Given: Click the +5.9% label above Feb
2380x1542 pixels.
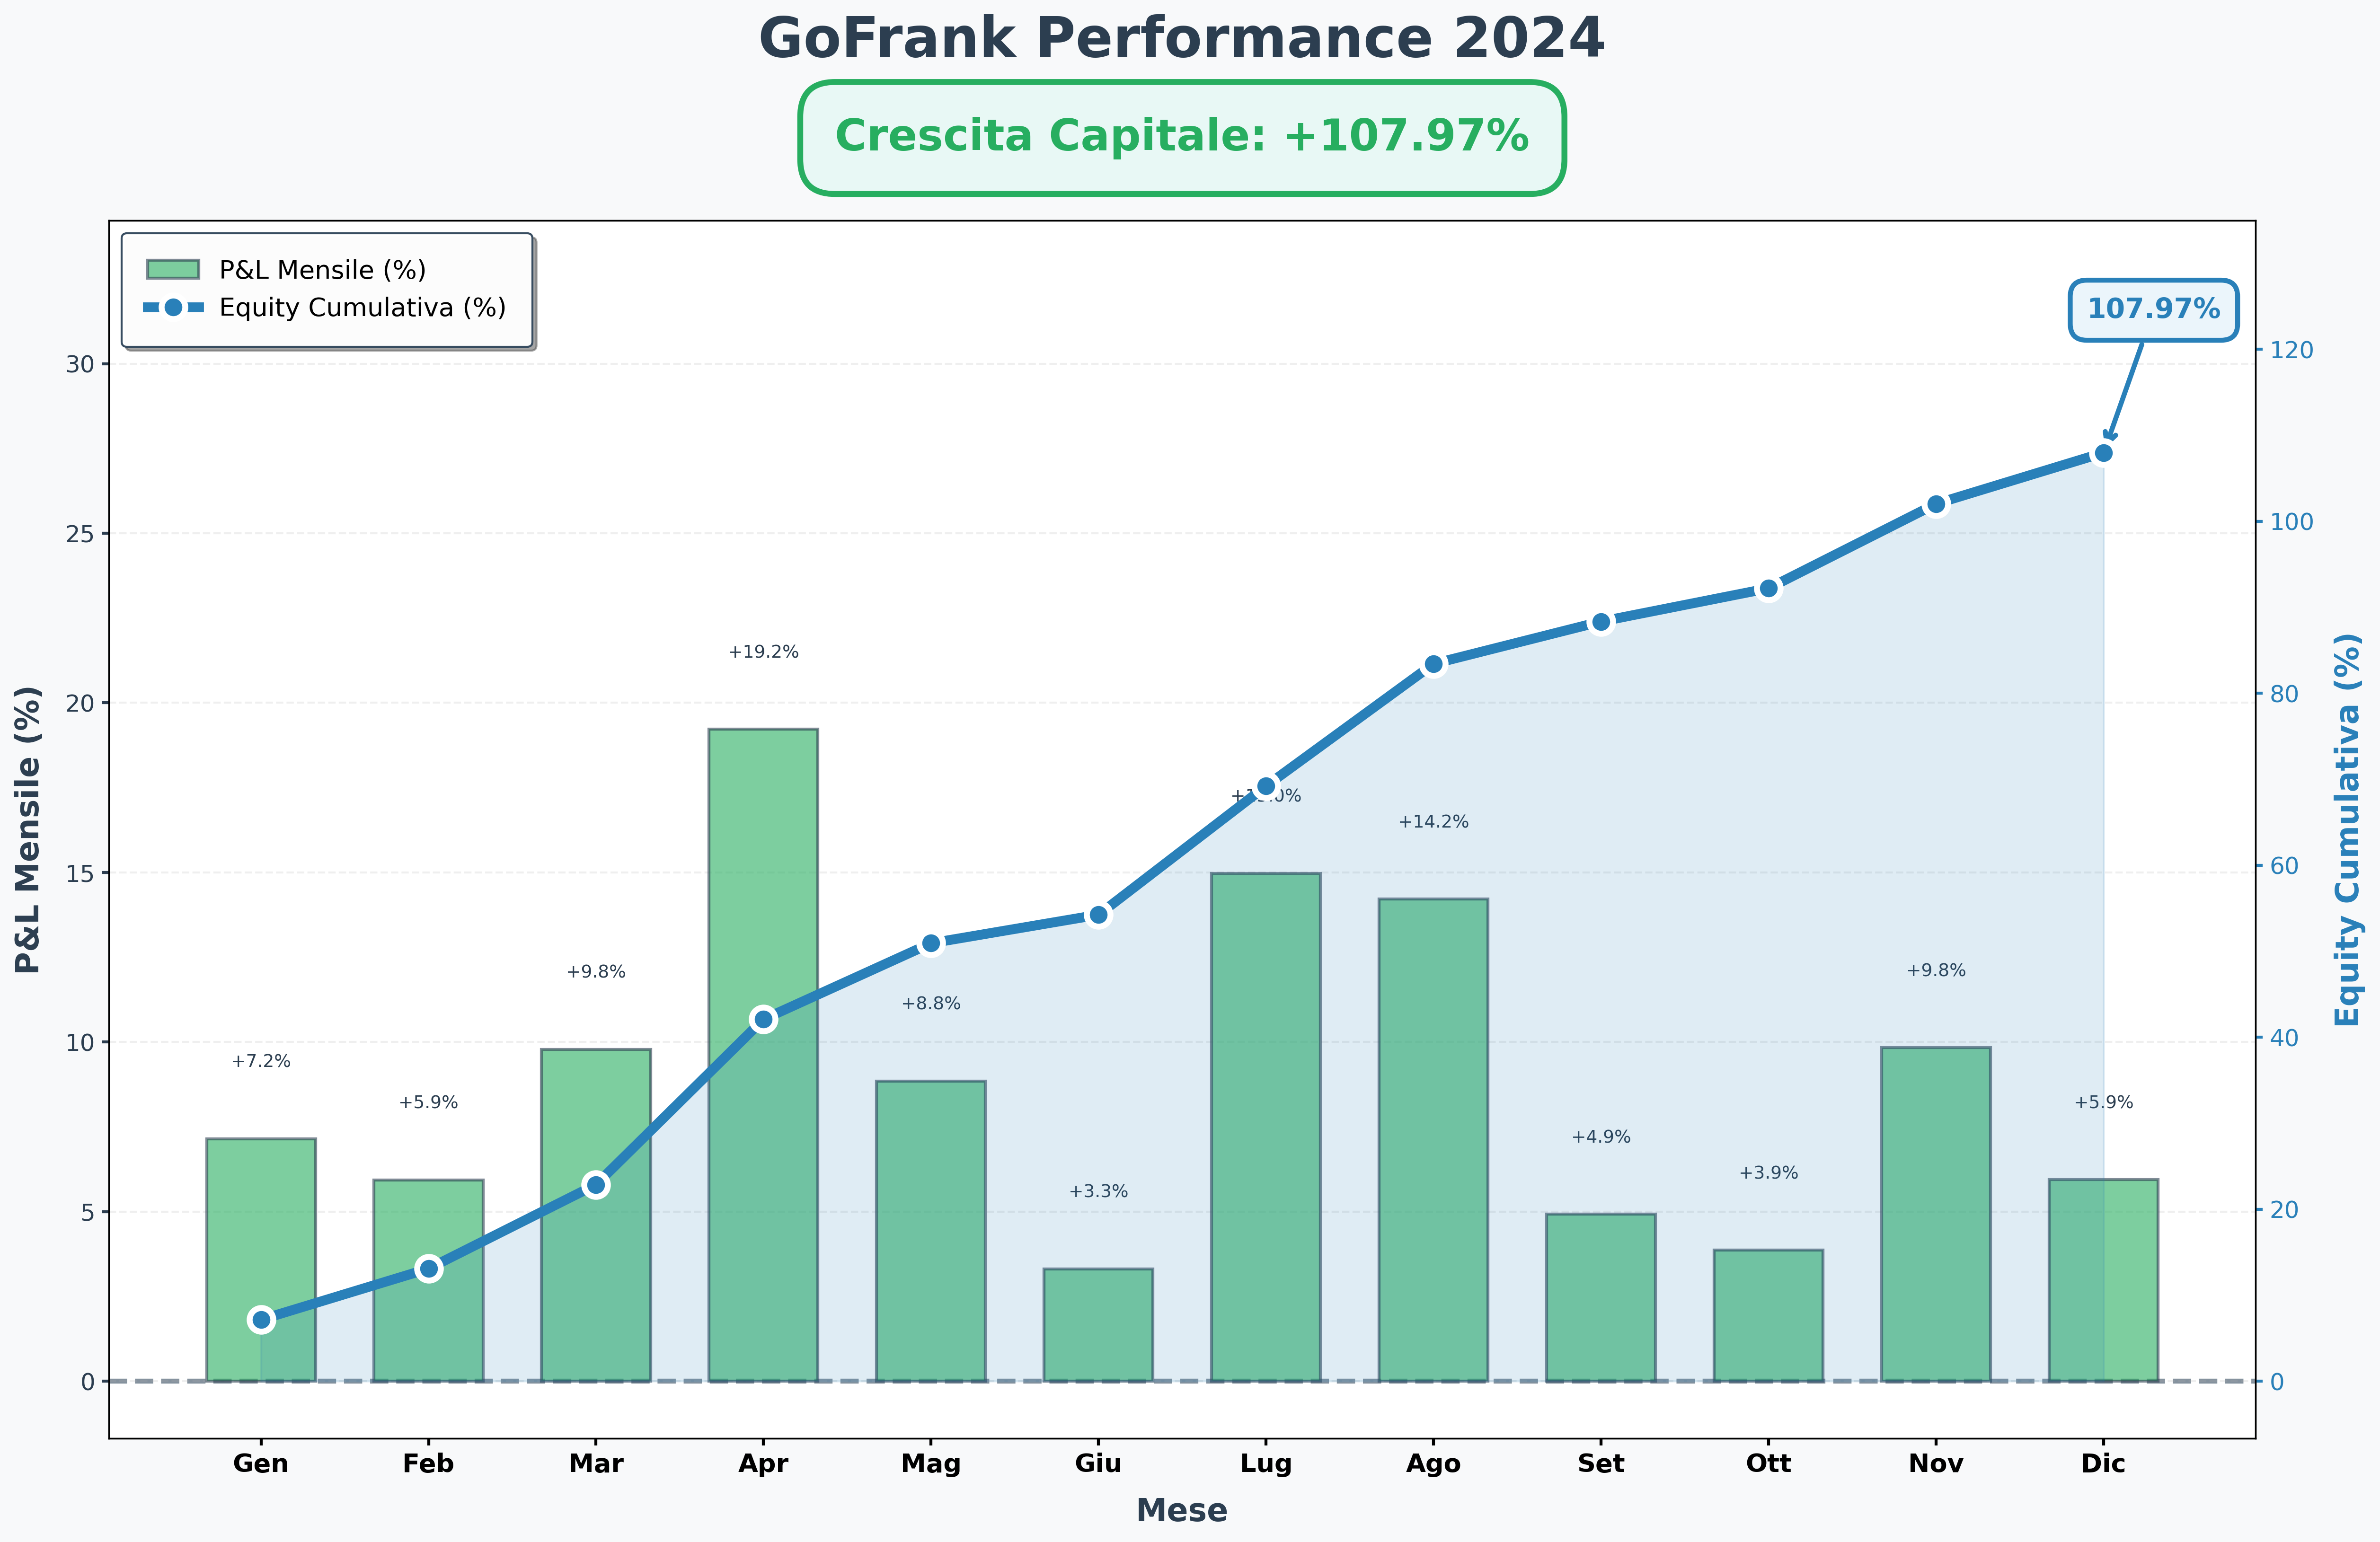Looking at the screenshot, I should point(428,1102).
